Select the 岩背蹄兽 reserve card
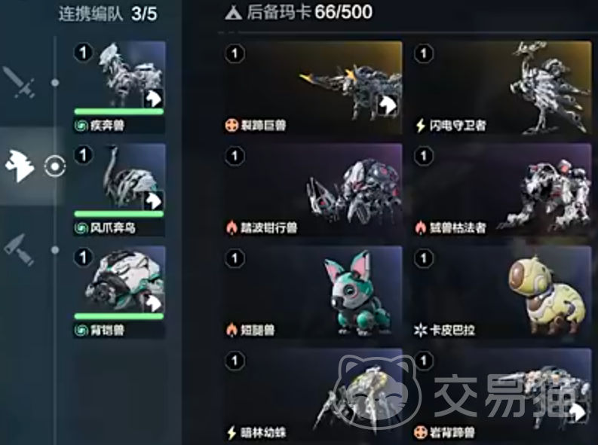 (502, 396)
